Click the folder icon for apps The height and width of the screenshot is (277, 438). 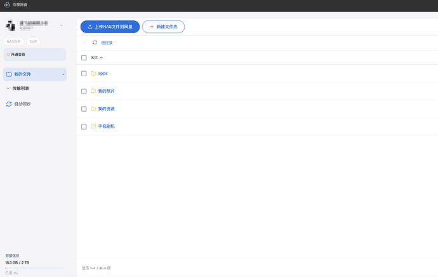click(x=93, y=73)
